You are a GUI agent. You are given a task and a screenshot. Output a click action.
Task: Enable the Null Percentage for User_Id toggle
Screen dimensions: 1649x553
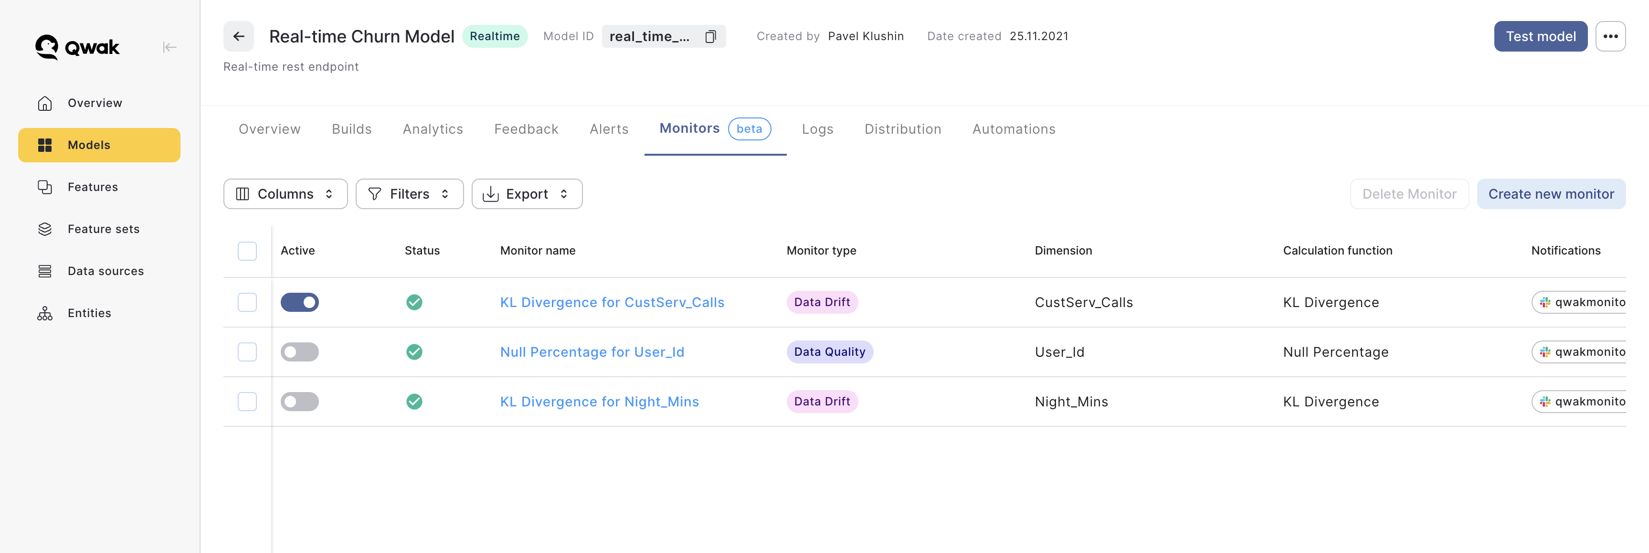coord(300,352)
